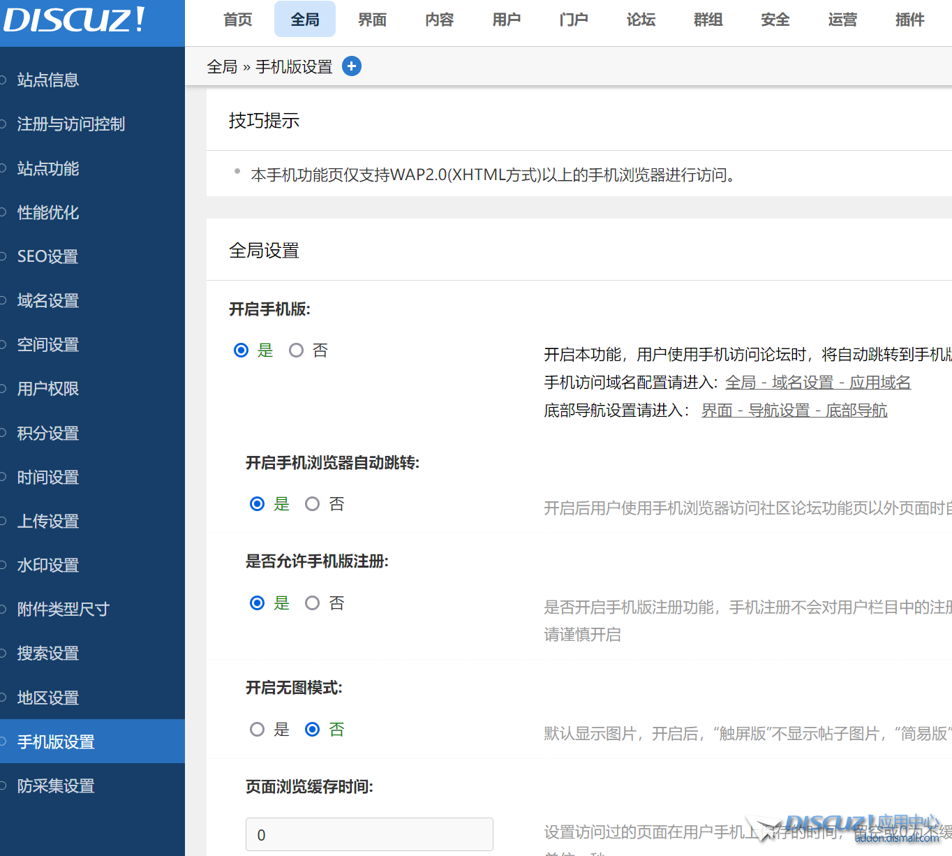Viewport: 952px width, 856px height.
Task: Select SEO设置 in the sidebar
Action: click(x=48, y=257)
